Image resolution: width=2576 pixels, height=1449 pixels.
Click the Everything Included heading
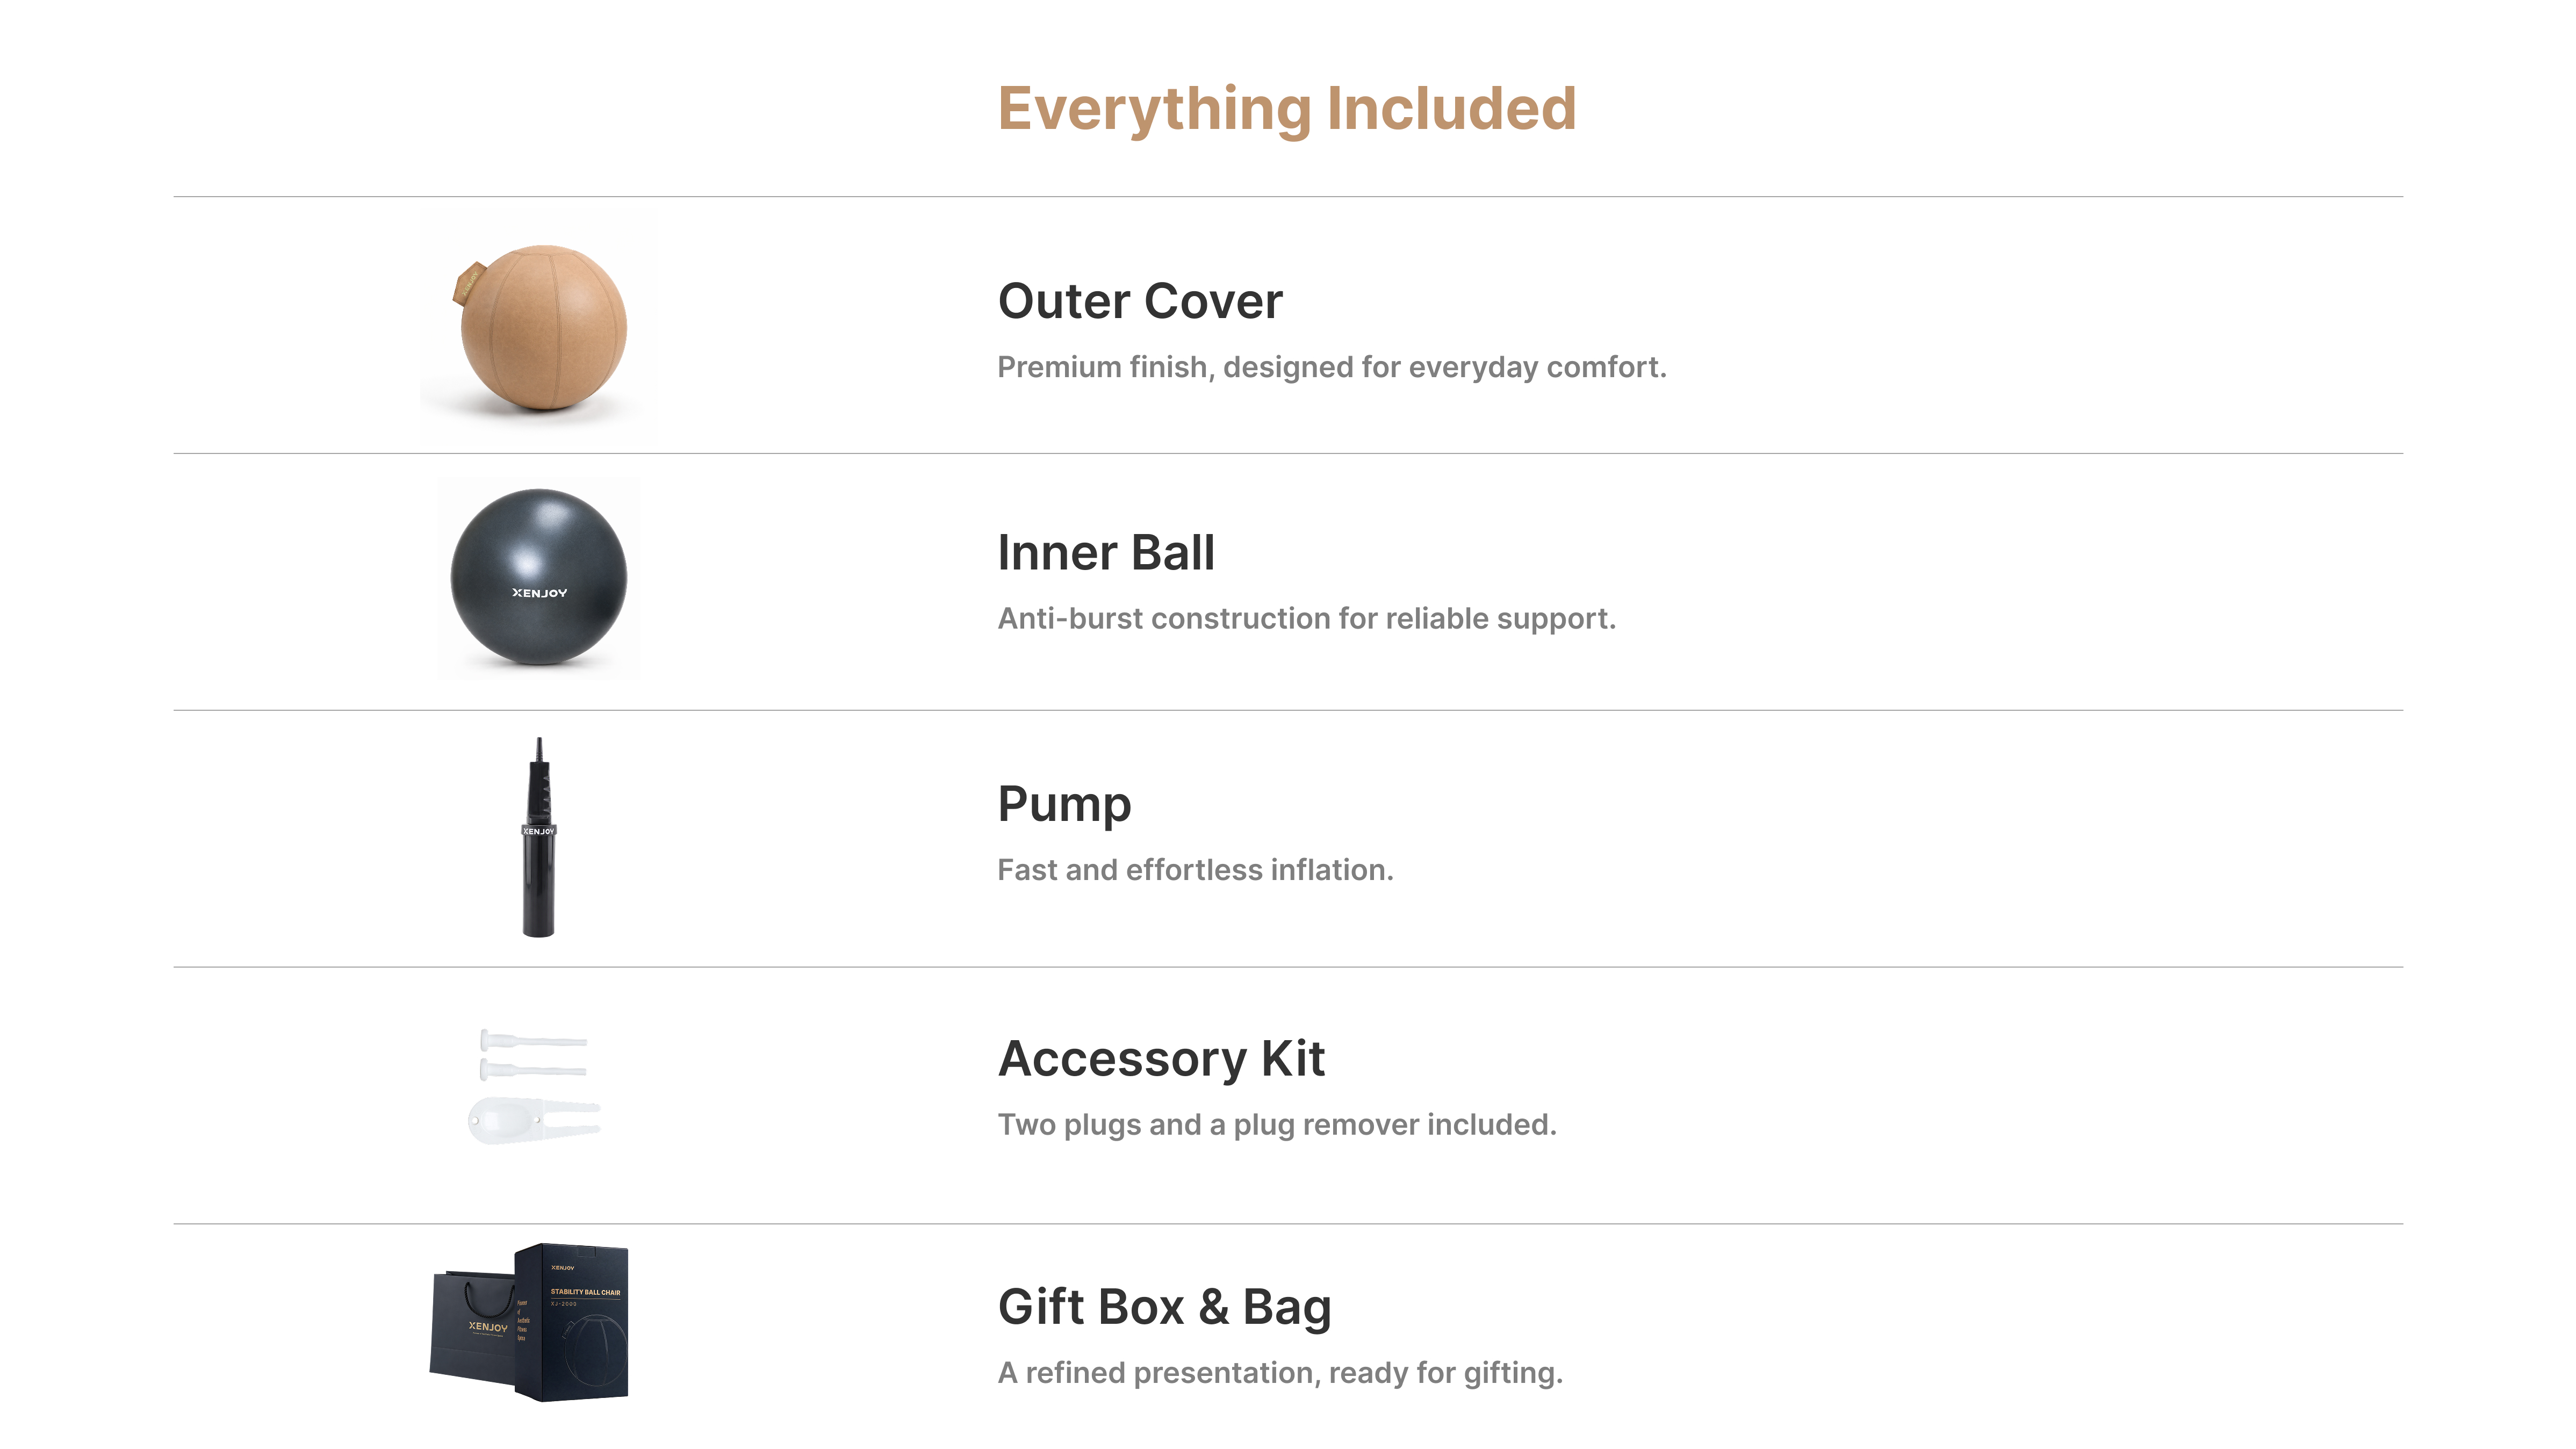[x=1287, y=109]
